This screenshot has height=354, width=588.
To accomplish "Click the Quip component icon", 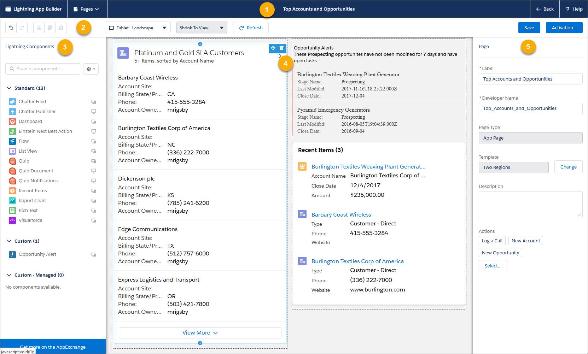I will pyautogui.click(x=12, y=161).
